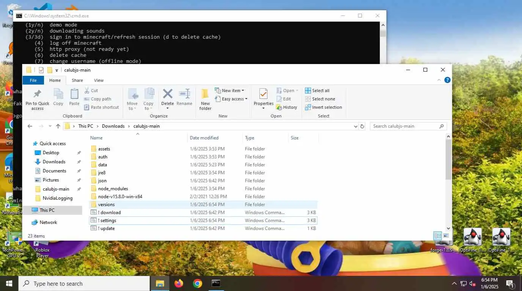The height and width of the screenshot is (291, 522).
Task: Open the Open button dropdown
Action: click(x=297, y=91)
